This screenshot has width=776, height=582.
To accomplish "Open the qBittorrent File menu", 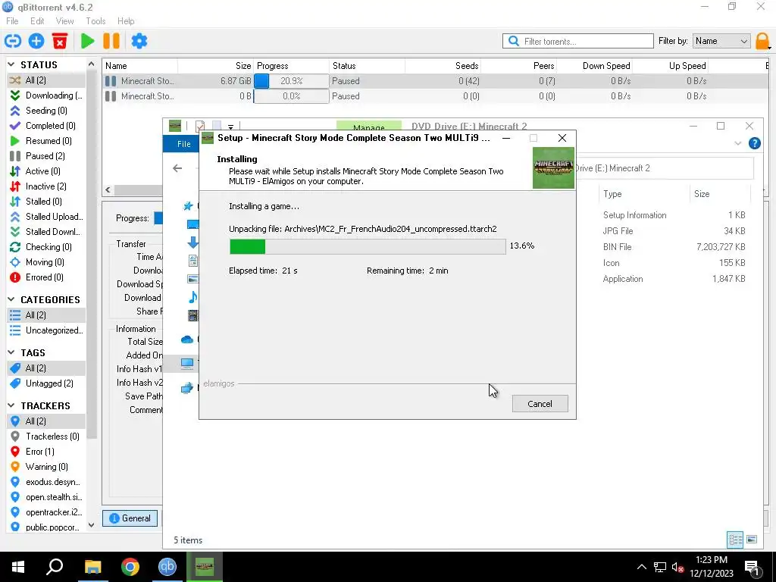I will click(x=12, y=21).
